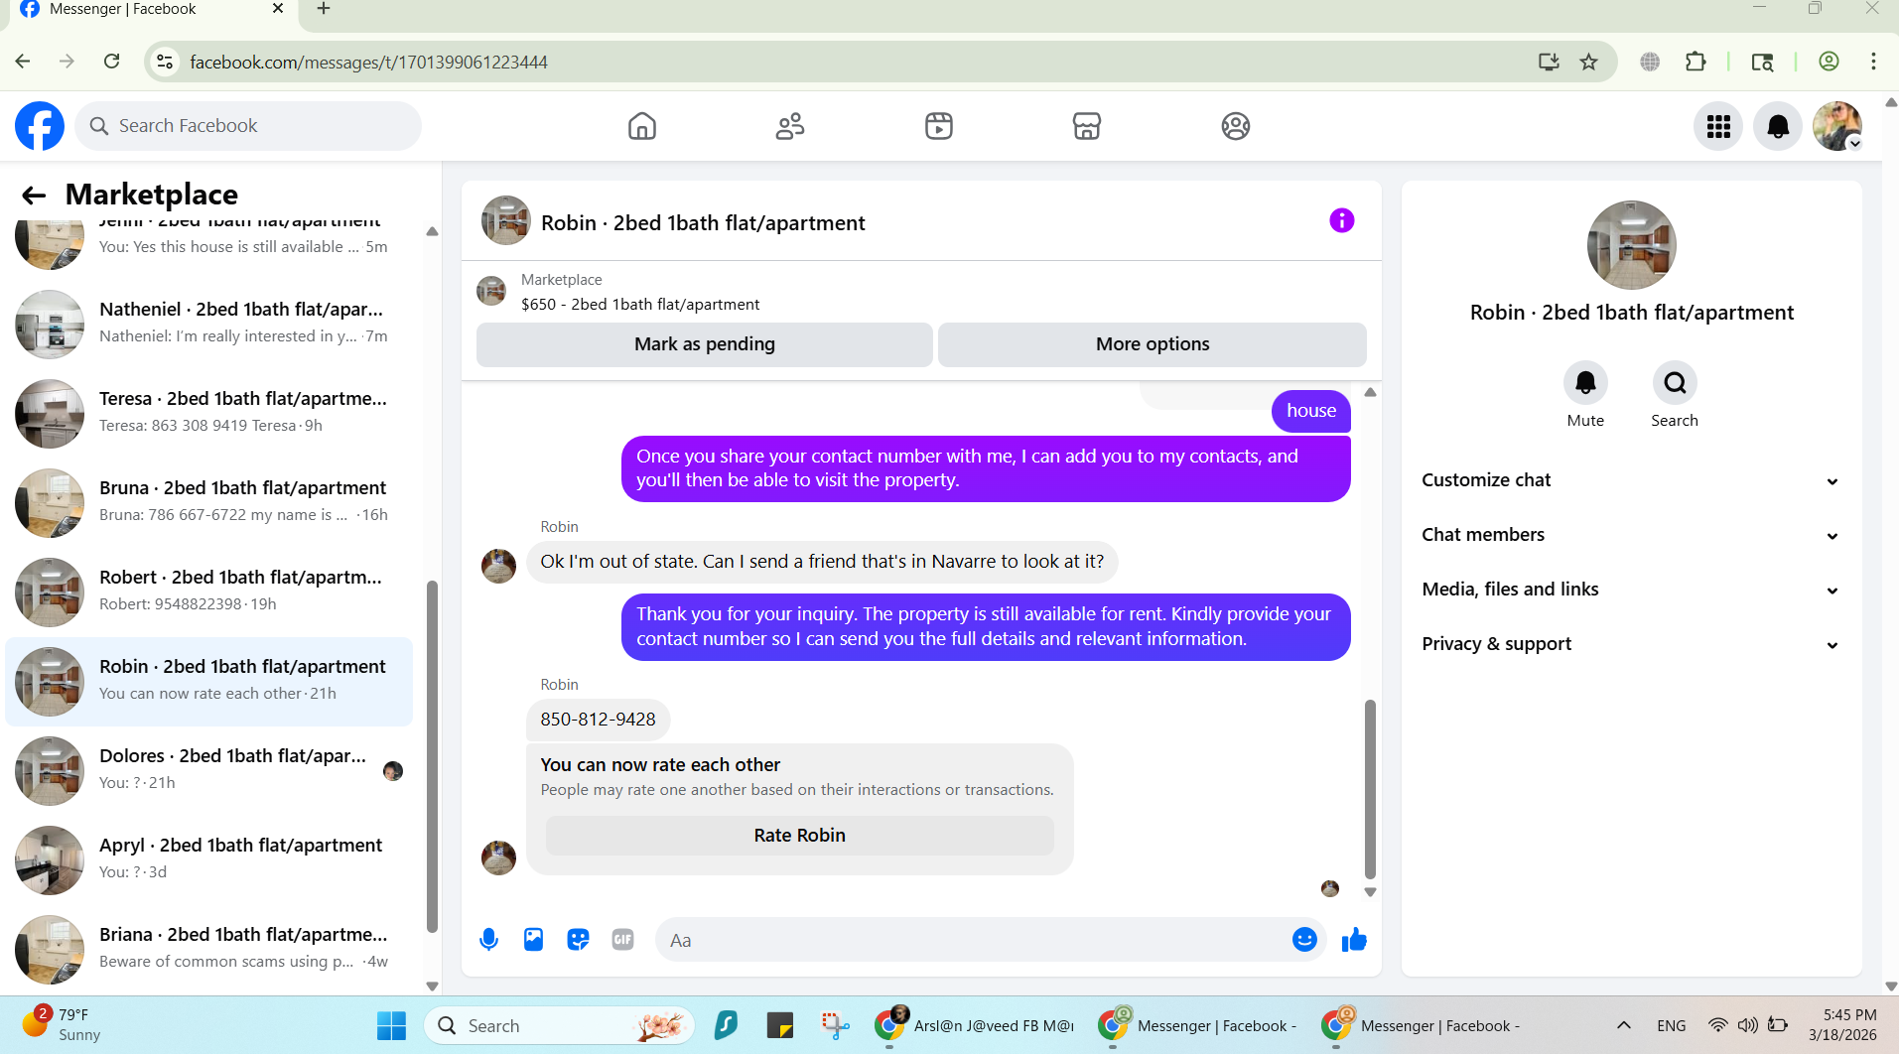
Task: Open the emoji picker in message box
Action: (1304, 939)
